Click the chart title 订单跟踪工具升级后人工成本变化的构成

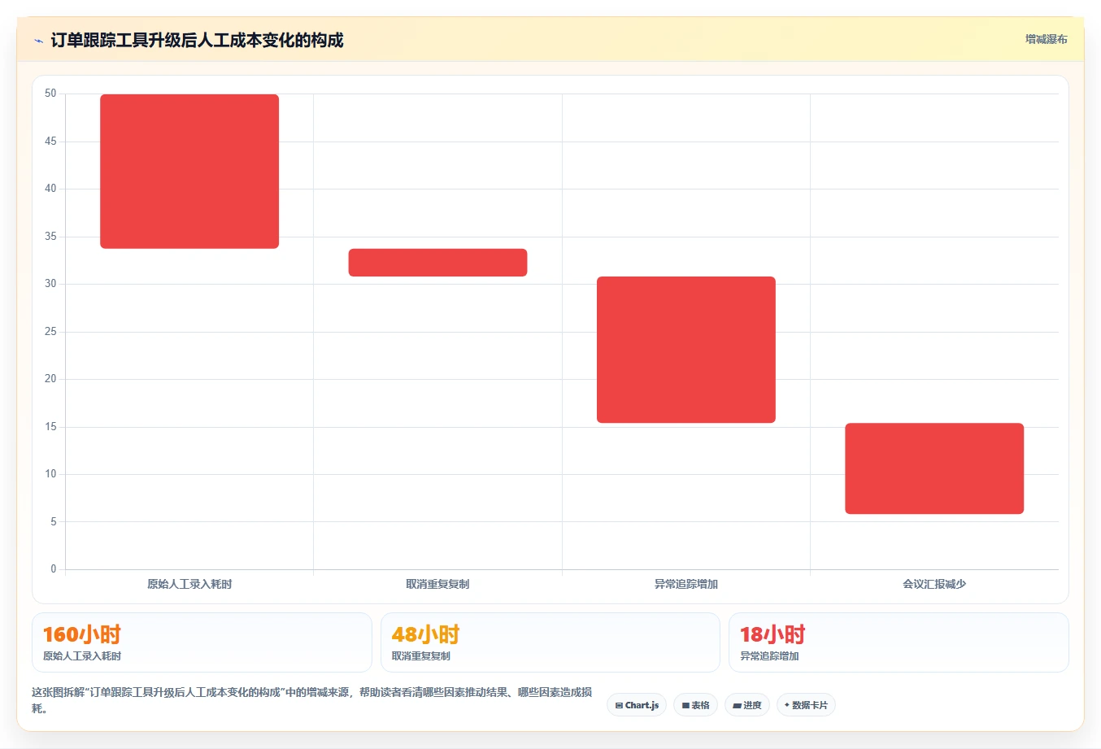click(x=197, y=40)
